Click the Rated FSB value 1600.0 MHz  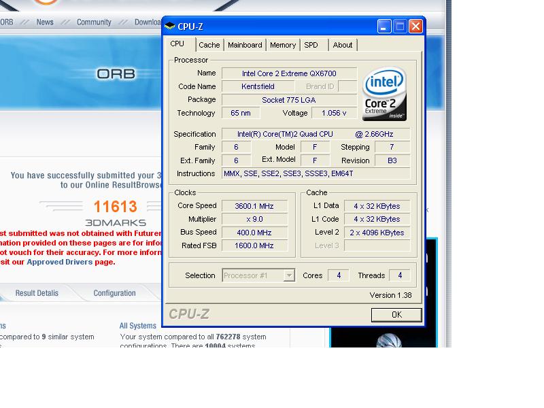(254, 245)
